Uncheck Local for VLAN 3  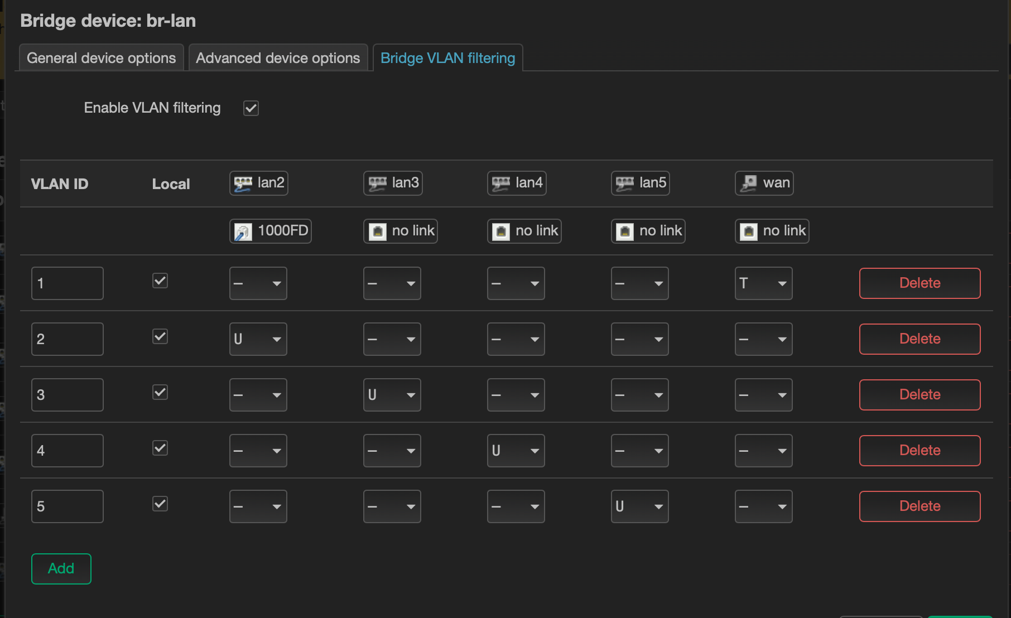(x=160, y=392)
